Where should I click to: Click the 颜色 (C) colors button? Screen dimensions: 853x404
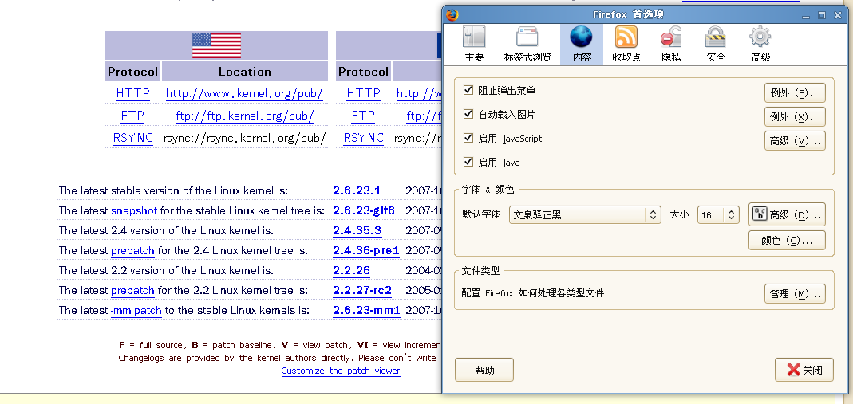pos(787,240)
